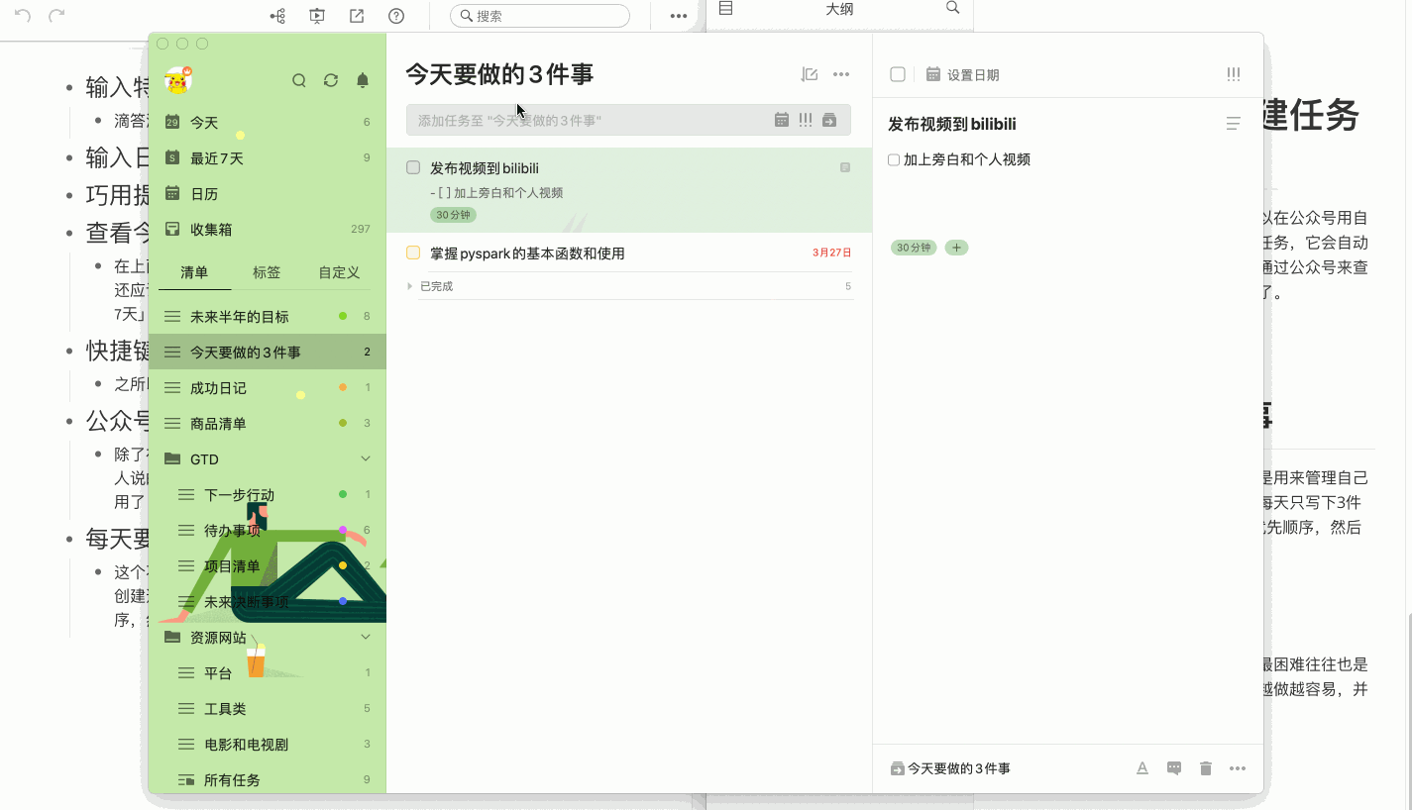
Task: Click the plus button to add a tag
Action: 956,248
